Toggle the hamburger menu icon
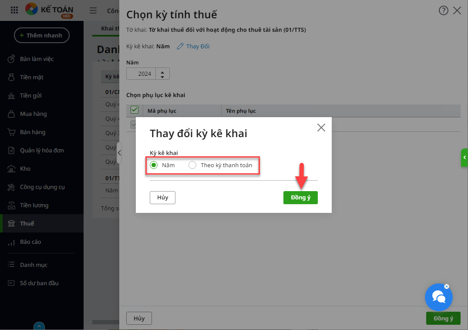Screen dimensions: 468x330 click(93, 10)
